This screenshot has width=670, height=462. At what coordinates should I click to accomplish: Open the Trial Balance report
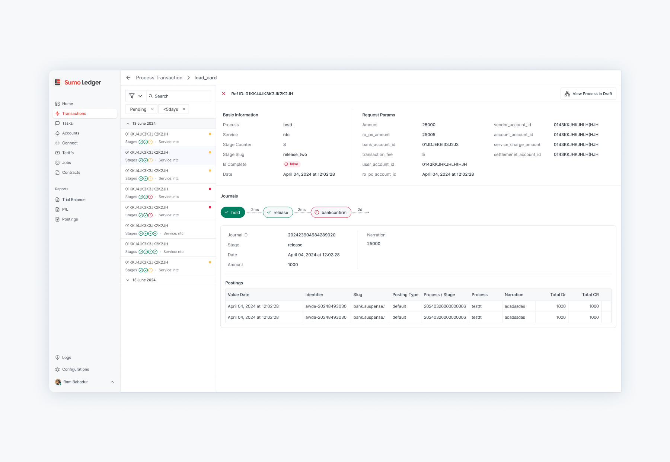(85, 200)
